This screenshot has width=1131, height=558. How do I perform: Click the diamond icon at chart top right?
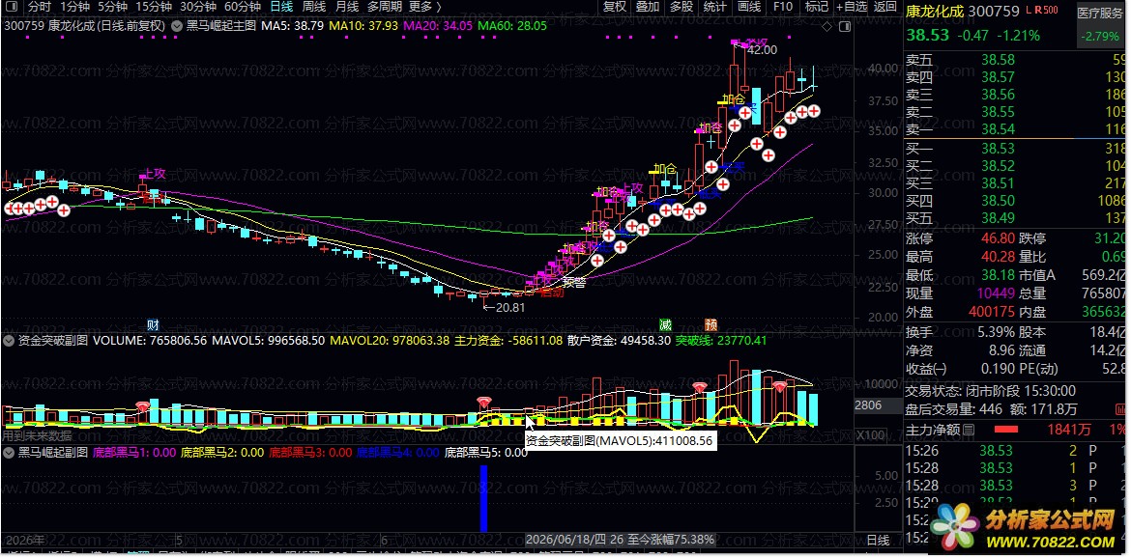click(826, 27)
